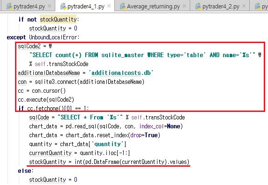Image resolution: width=268 pixels, height=185 pixels.
Task: Click the 'cc.execute(sqlCode2)' line
Action: [x=46, y=100]
